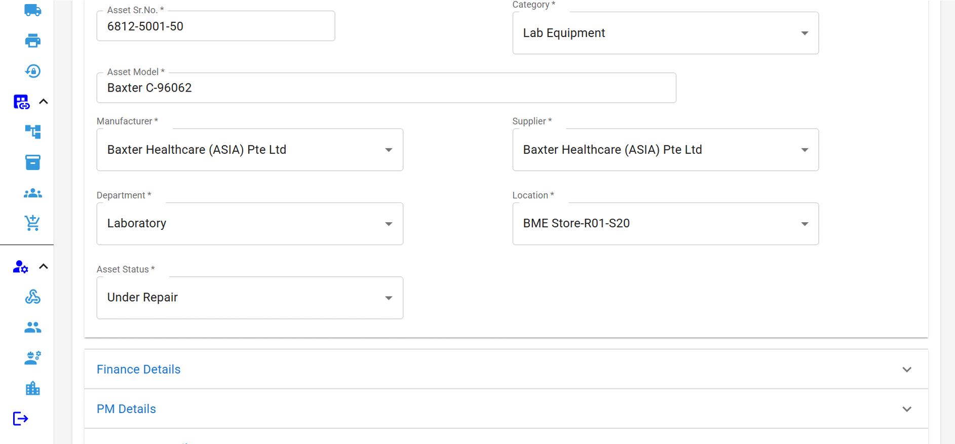Viewport: 955px width, 444px height.
Task: Open the building sidebar icon
Action: coord(33,388)
